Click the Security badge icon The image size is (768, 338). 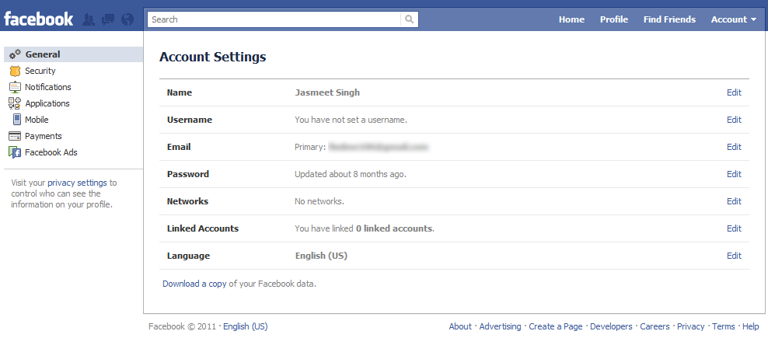(16, 71)
